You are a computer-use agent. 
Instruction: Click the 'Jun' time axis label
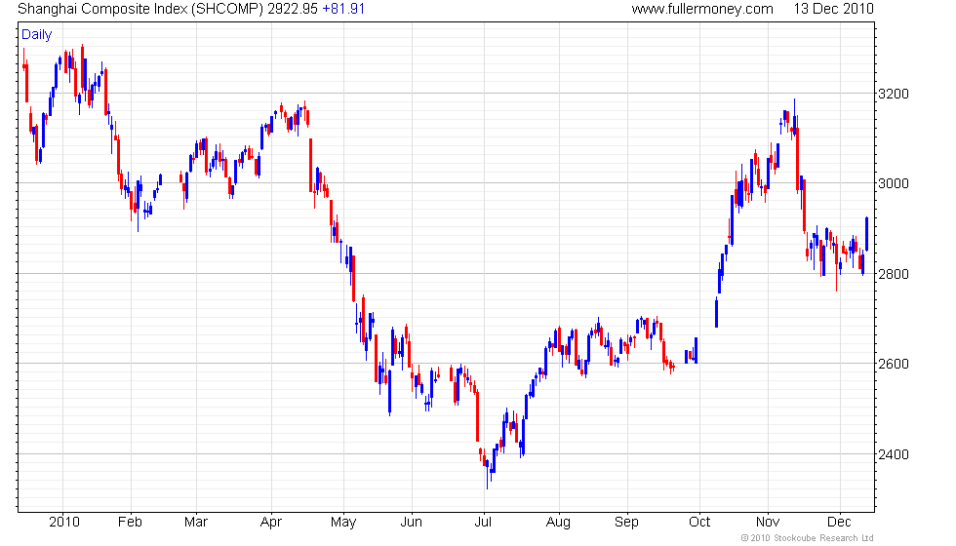(x=411, y=523)
